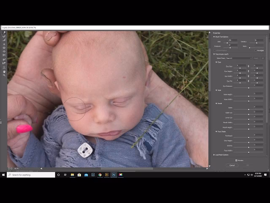Viewport: 270px width, 203px height.
Task: Click the Upper Lip slider
Action: pos(248,114)
